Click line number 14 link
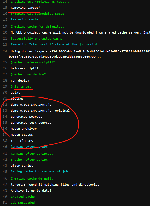 (x=5, y=2)
